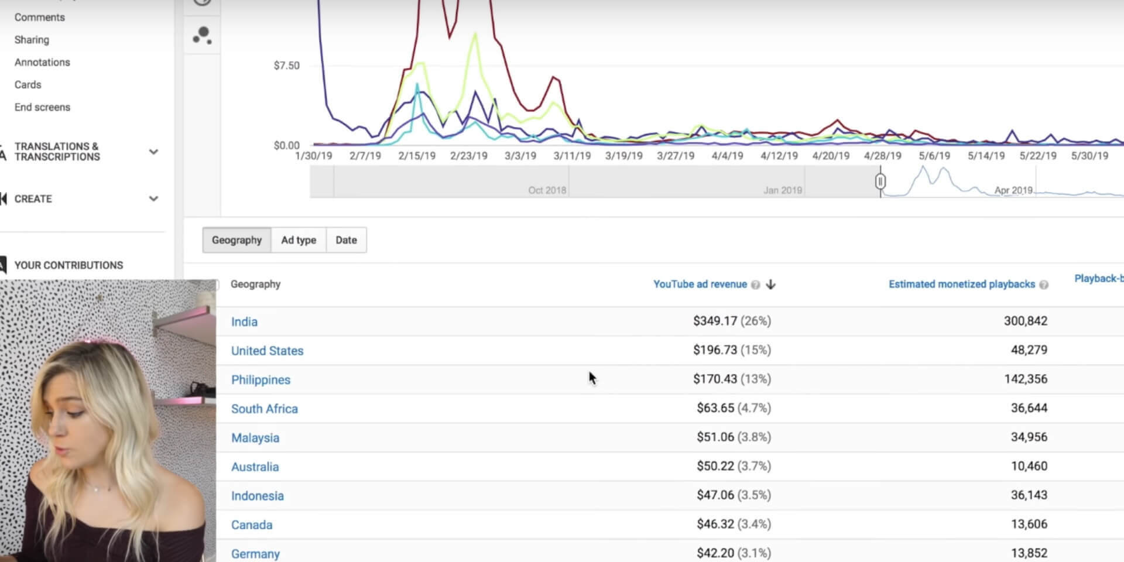Open the United States geography link
The height and width of the screenshot is (562, 1124).
click(x=267, y=351)
